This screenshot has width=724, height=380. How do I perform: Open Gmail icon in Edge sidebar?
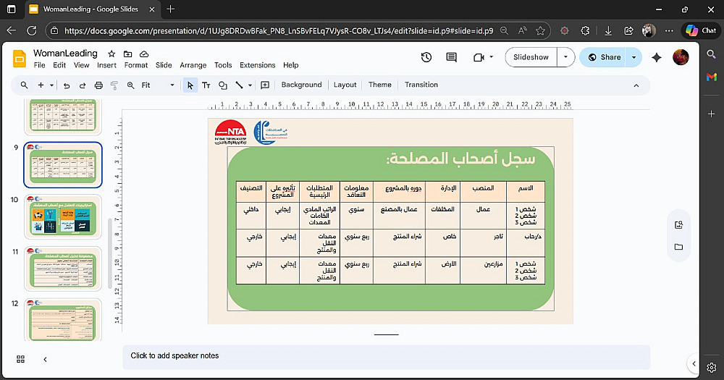pos(711,77)
